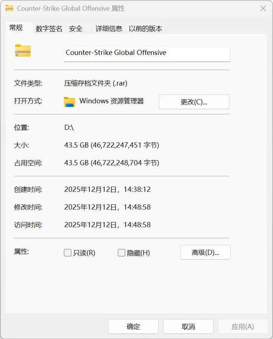Click the 创建时间: label
The height and width of the screenshot is (339, 273).
coord(28,189)
